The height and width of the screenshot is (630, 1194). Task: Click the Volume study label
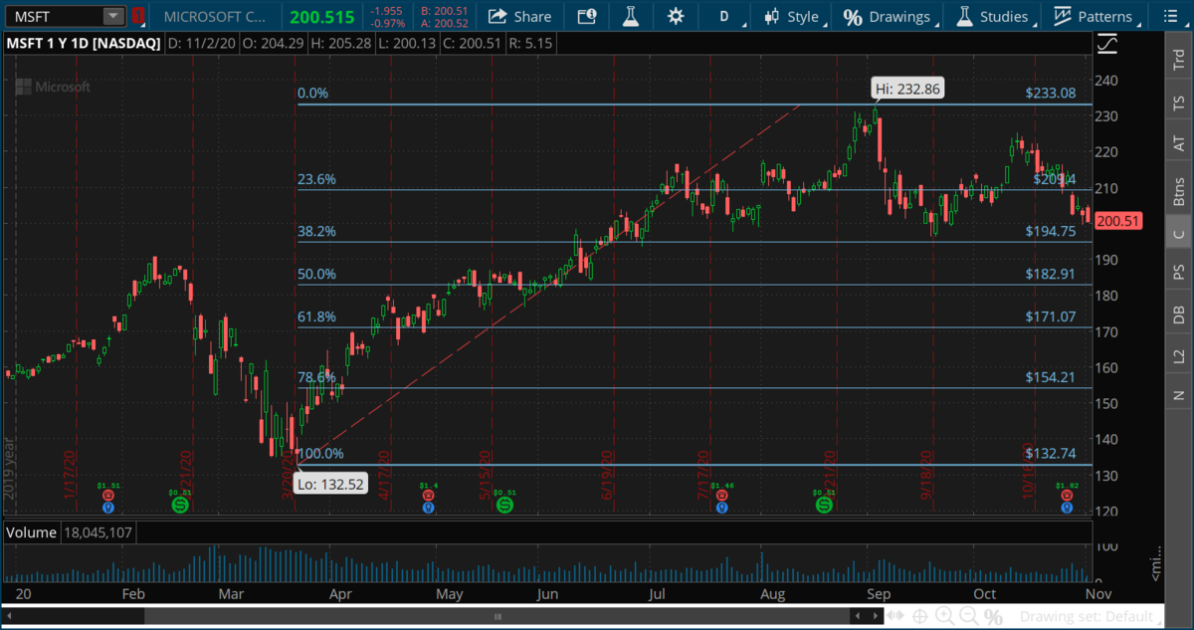click(x=32, y=532)
